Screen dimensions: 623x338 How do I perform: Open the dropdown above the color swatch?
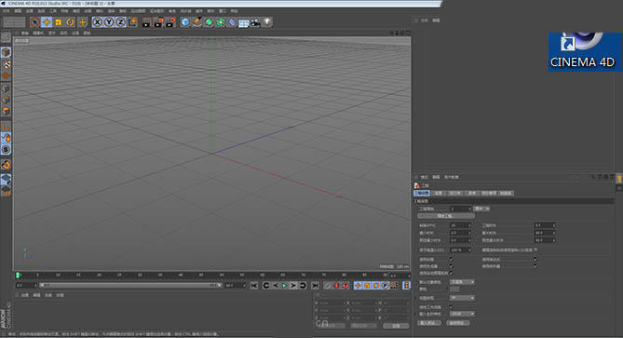point(462,281)
